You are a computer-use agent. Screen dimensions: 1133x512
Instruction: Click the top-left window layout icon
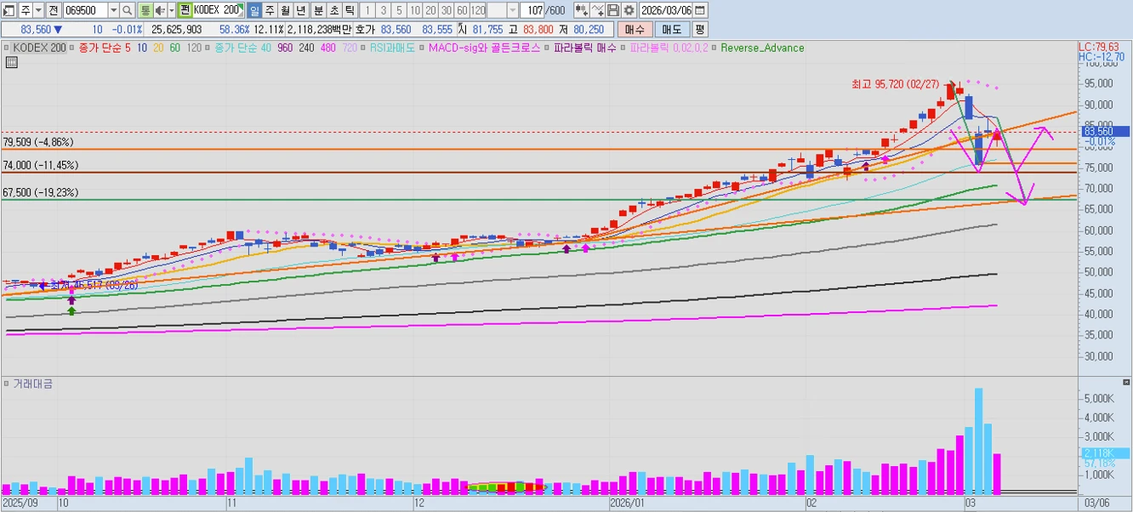pos(9,10)
